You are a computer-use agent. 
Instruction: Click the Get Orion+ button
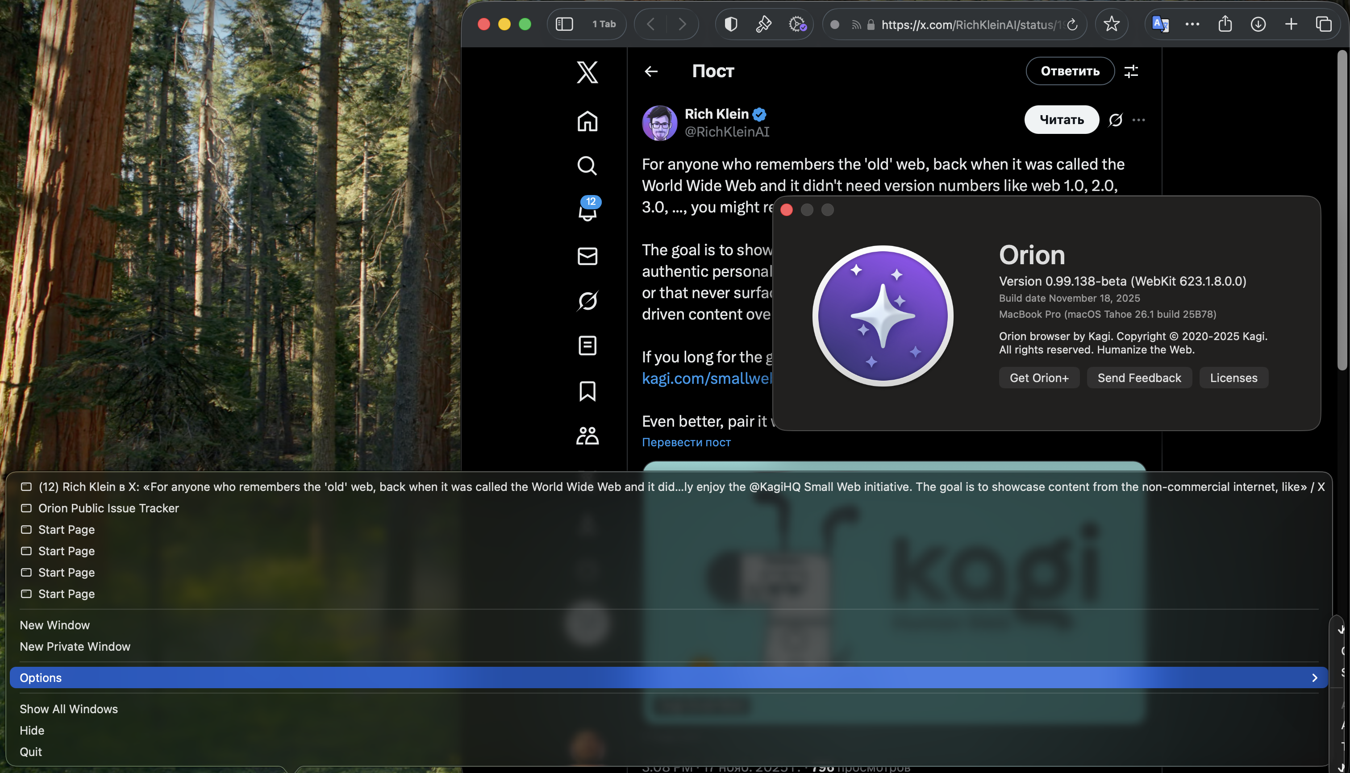point(1039,378)
